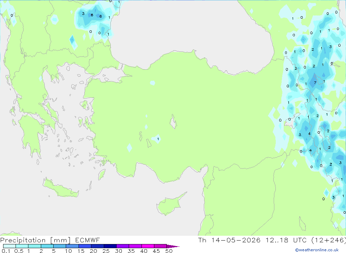This screenshot has width=346, height=253.
Task: Select the 0.5–1 mm legend swatch
Action: coord(22,246)
